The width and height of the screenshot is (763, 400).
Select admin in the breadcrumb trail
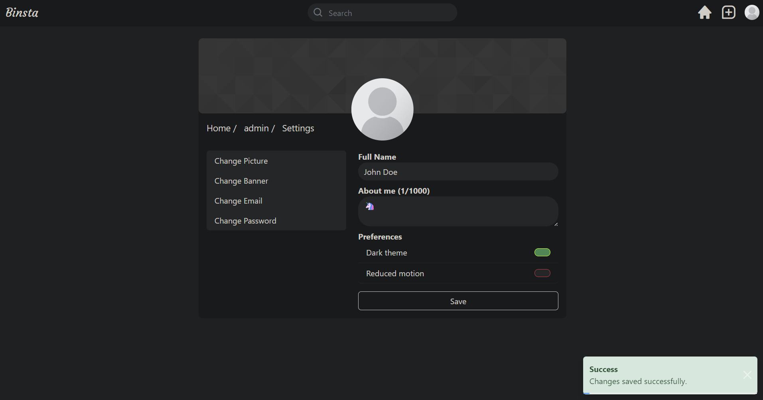pyautogui.click(x=256, y=128)
